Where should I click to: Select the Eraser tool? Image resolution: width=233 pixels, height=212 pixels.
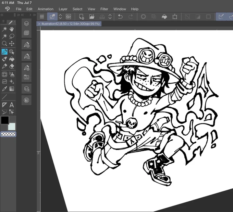coord(12,66)
